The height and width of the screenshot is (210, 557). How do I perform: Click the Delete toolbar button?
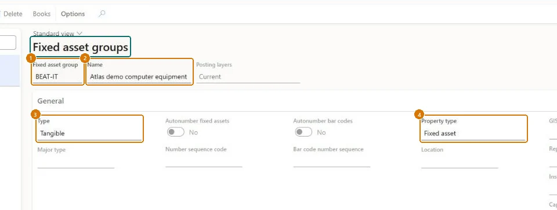[12, 14]
